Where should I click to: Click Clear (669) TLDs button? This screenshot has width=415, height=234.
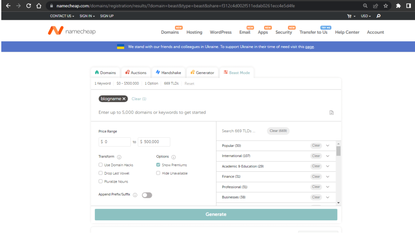tap(278, 131)
